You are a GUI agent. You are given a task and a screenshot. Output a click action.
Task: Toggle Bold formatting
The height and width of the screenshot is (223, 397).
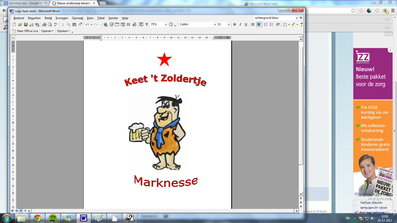click(235, 24)
